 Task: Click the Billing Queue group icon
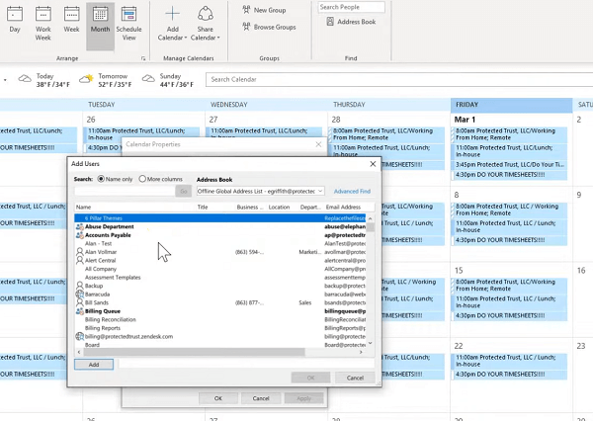click(x=79, y=311)
